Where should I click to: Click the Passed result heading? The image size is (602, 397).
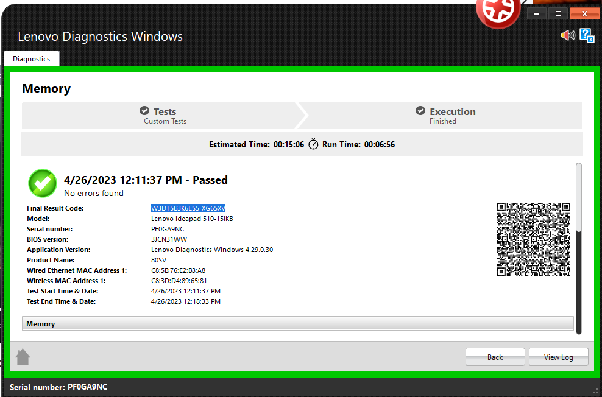click(146, 180)
